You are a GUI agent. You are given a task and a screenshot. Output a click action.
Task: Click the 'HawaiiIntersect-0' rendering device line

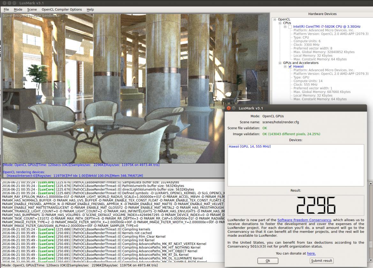coord(75,176)
